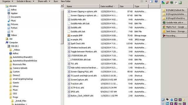Open Explorer help question mark icon
188x105 pixels.
(156, 1)
